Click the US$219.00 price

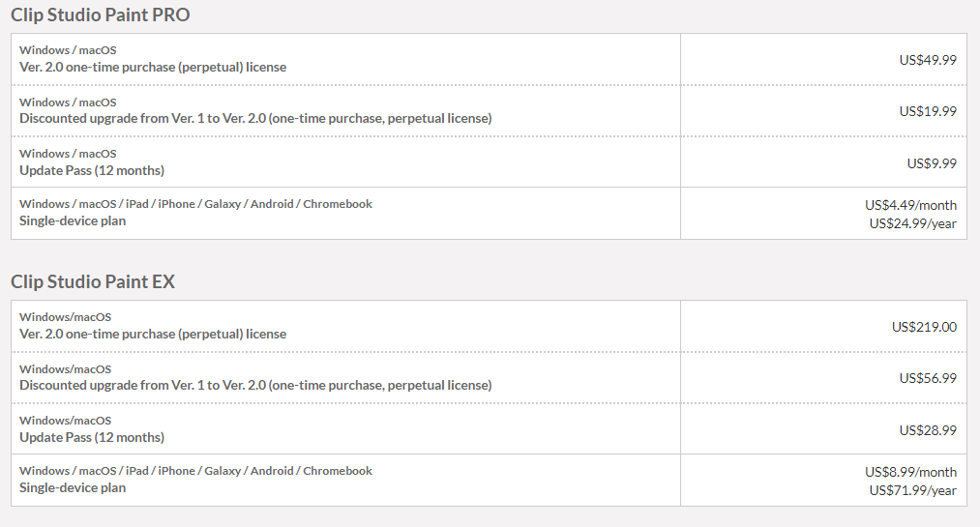pos(924,327)
